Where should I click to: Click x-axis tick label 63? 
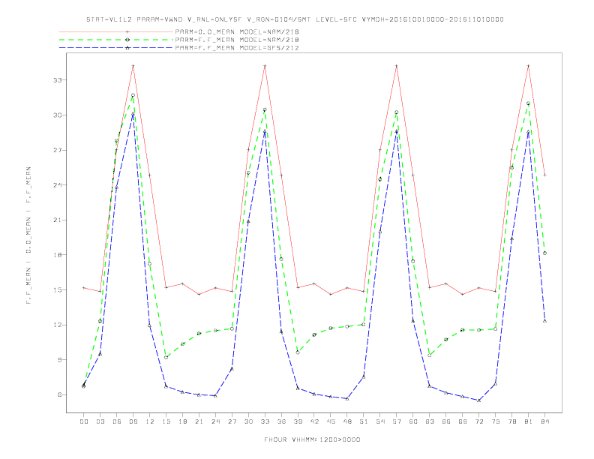pos(430,421)
